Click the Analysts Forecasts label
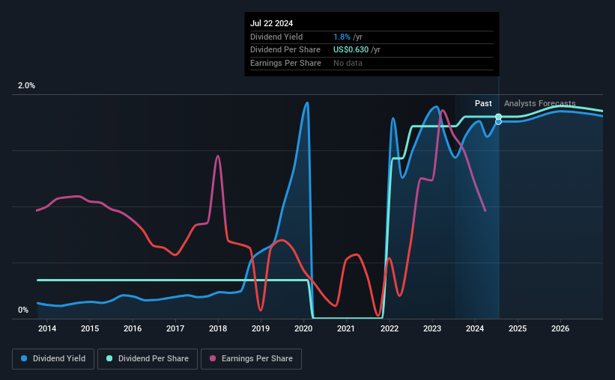Screen dimensions: 615x380 (539, 103)
